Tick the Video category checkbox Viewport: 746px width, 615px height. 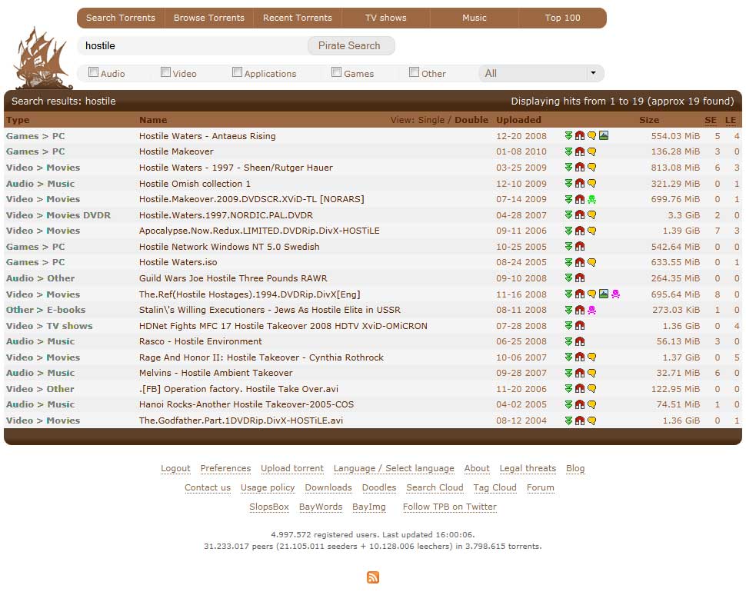(165, 71)
